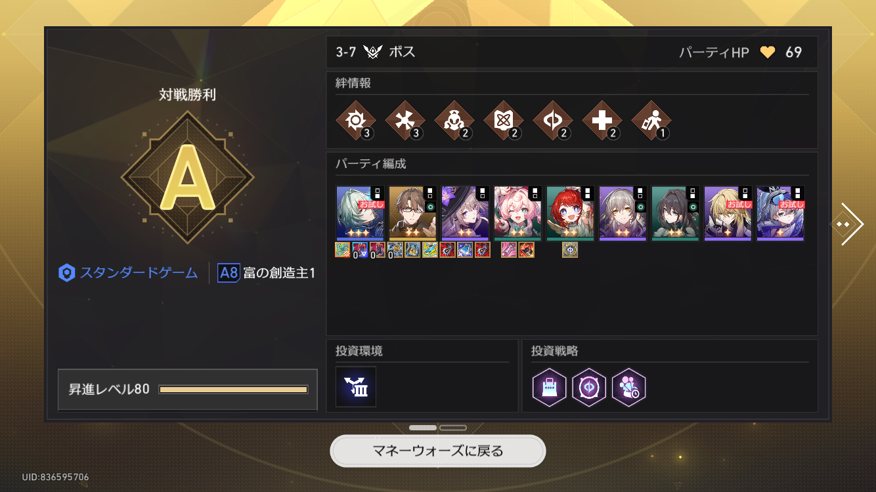
Task: Click the glasses-wearing brown-haired character portrait
Action: [x=413, y=213]
